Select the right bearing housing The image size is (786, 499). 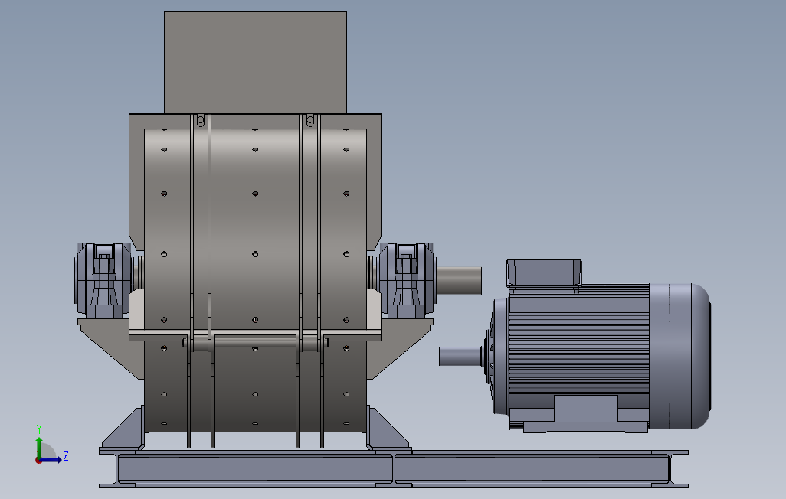point(407,281)
